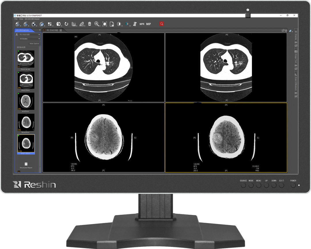Open the View menu

(x=21, y=19)
